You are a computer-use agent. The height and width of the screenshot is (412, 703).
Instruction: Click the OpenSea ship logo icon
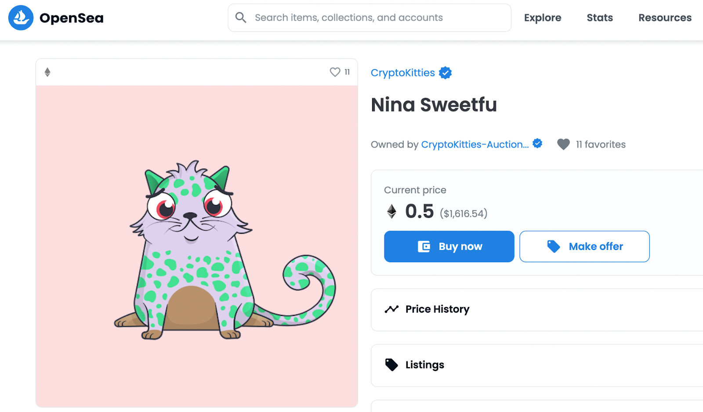(21, 18)
